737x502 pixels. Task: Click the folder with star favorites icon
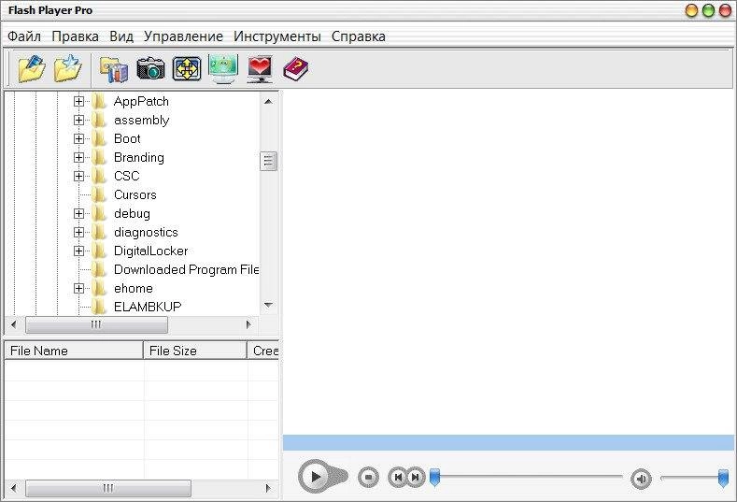[67, 68]
